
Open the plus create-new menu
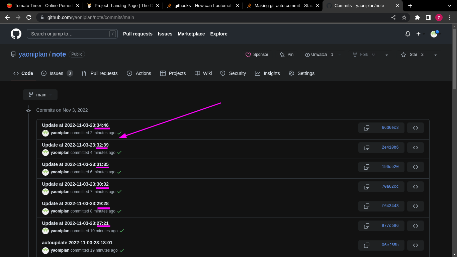pyautogui.click(x=421, y=34)
